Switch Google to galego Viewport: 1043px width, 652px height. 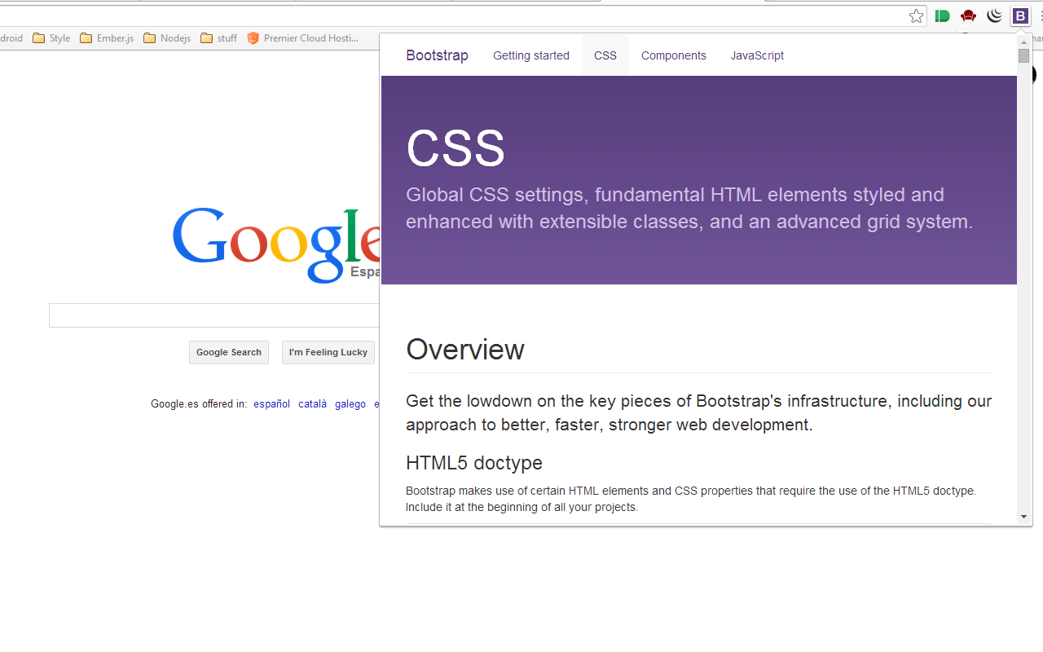coord(350,403)
